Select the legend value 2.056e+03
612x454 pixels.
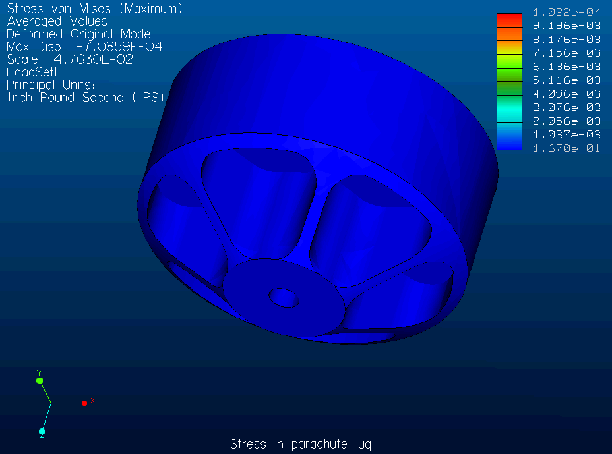click(566, 121)
